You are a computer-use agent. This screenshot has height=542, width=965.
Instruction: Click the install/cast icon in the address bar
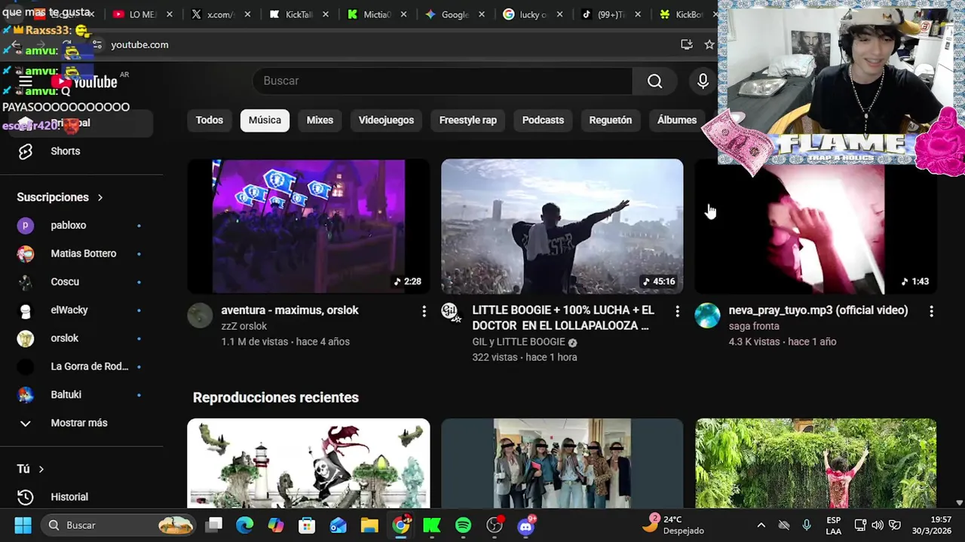686,44
